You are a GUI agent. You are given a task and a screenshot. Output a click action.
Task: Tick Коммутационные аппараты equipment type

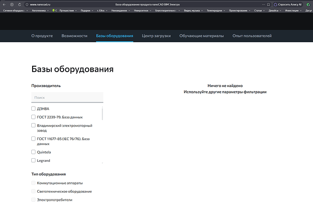pyautogui.click(x=33, y=183)
